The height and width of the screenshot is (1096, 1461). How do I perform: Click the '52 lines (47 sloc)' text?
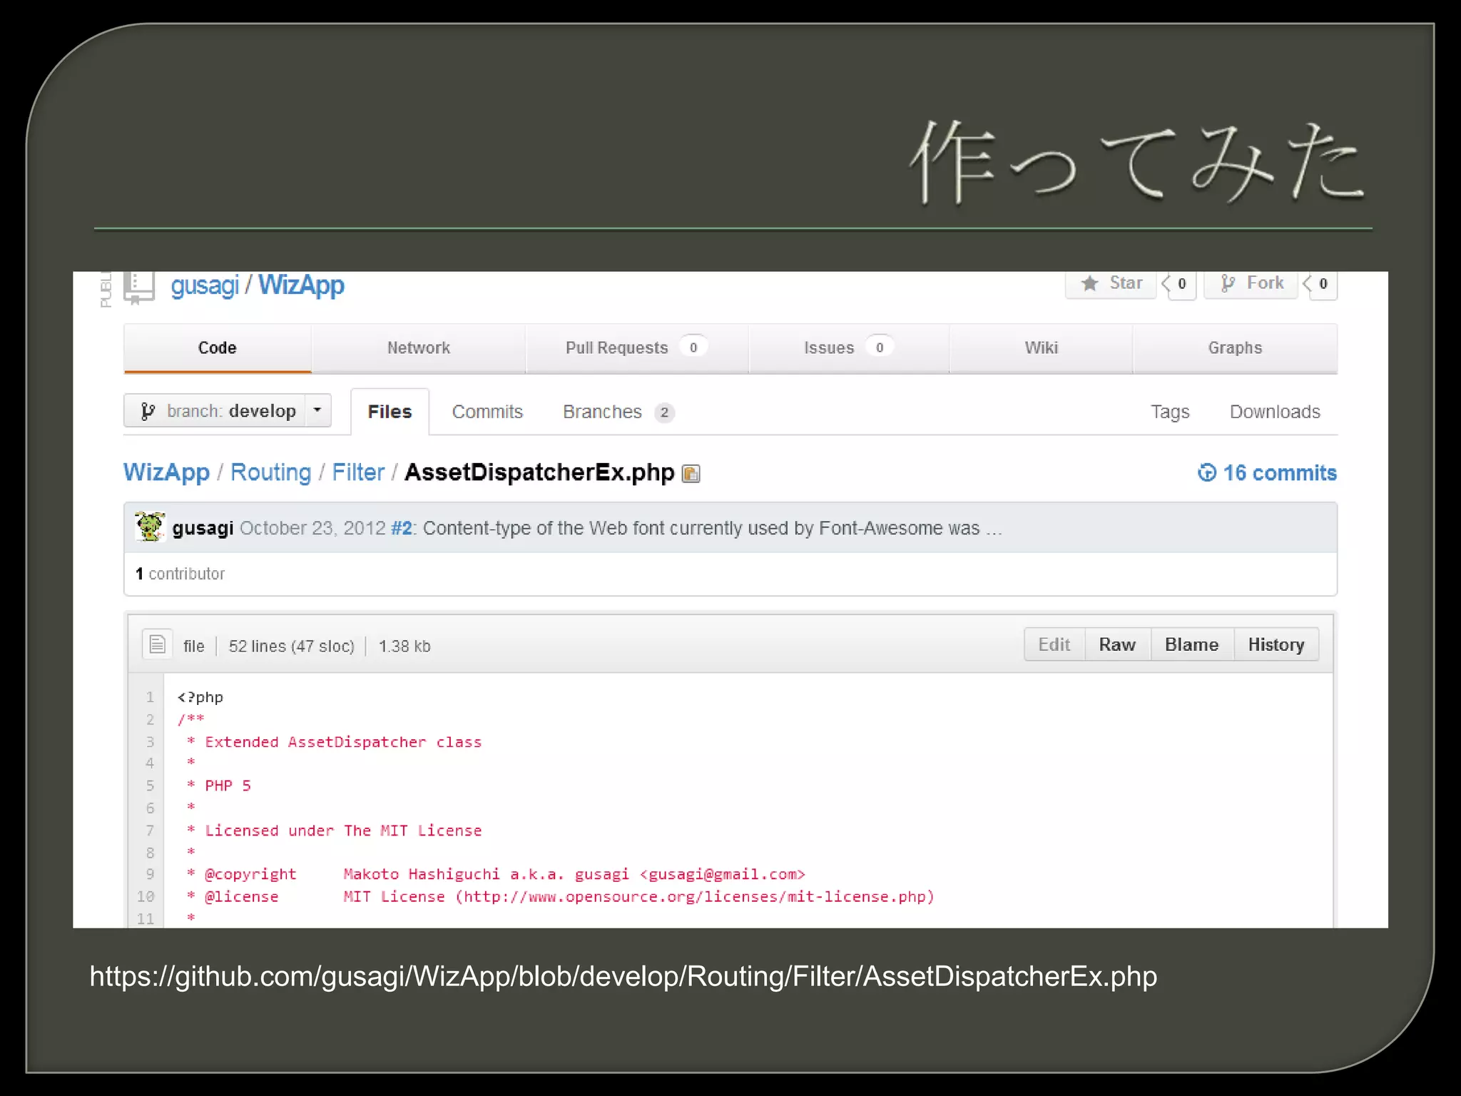pos(291,646)
